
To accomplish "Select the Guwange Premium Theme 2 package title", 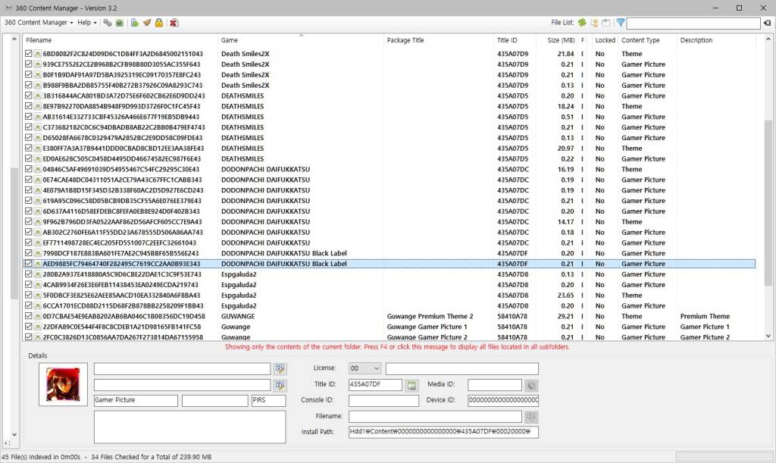I will [x=430, y=316].
